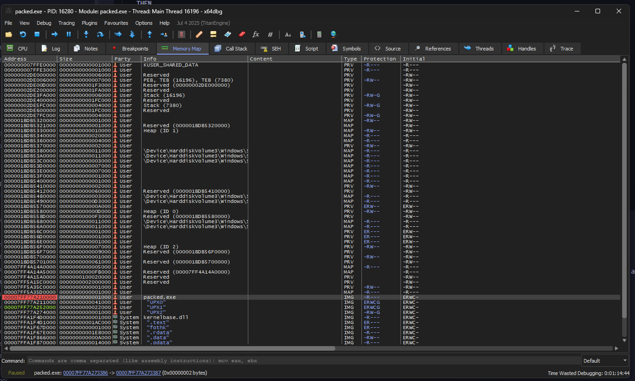Pause execution using the pause icon
The height and width of the screenshot is (381, 635).
[x=69, y=34]
